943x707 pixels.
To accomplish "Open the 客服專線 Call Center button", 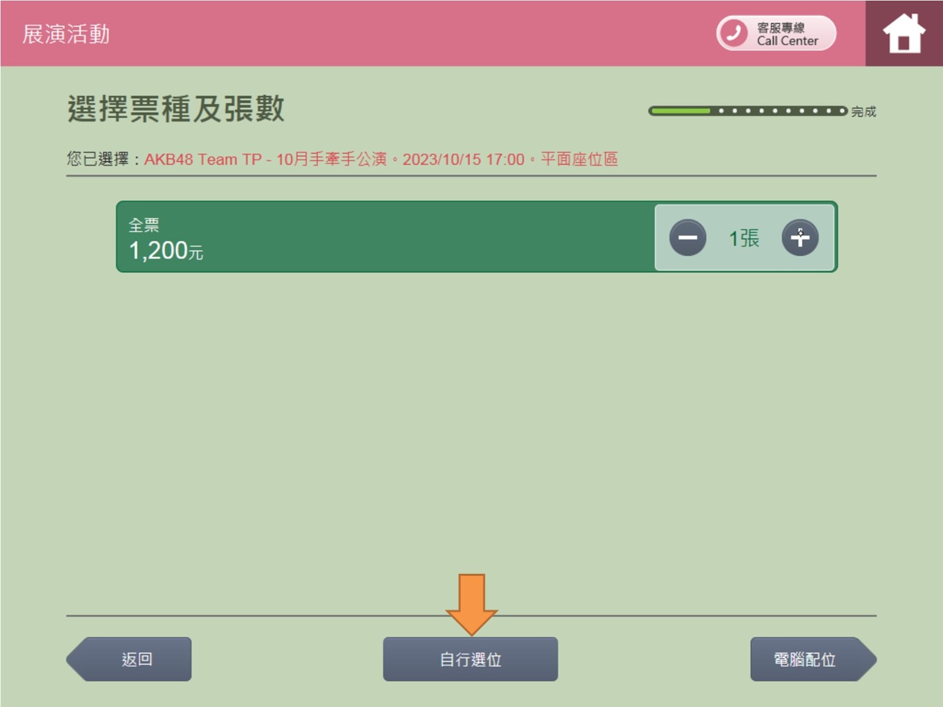I will coord(777,33).
